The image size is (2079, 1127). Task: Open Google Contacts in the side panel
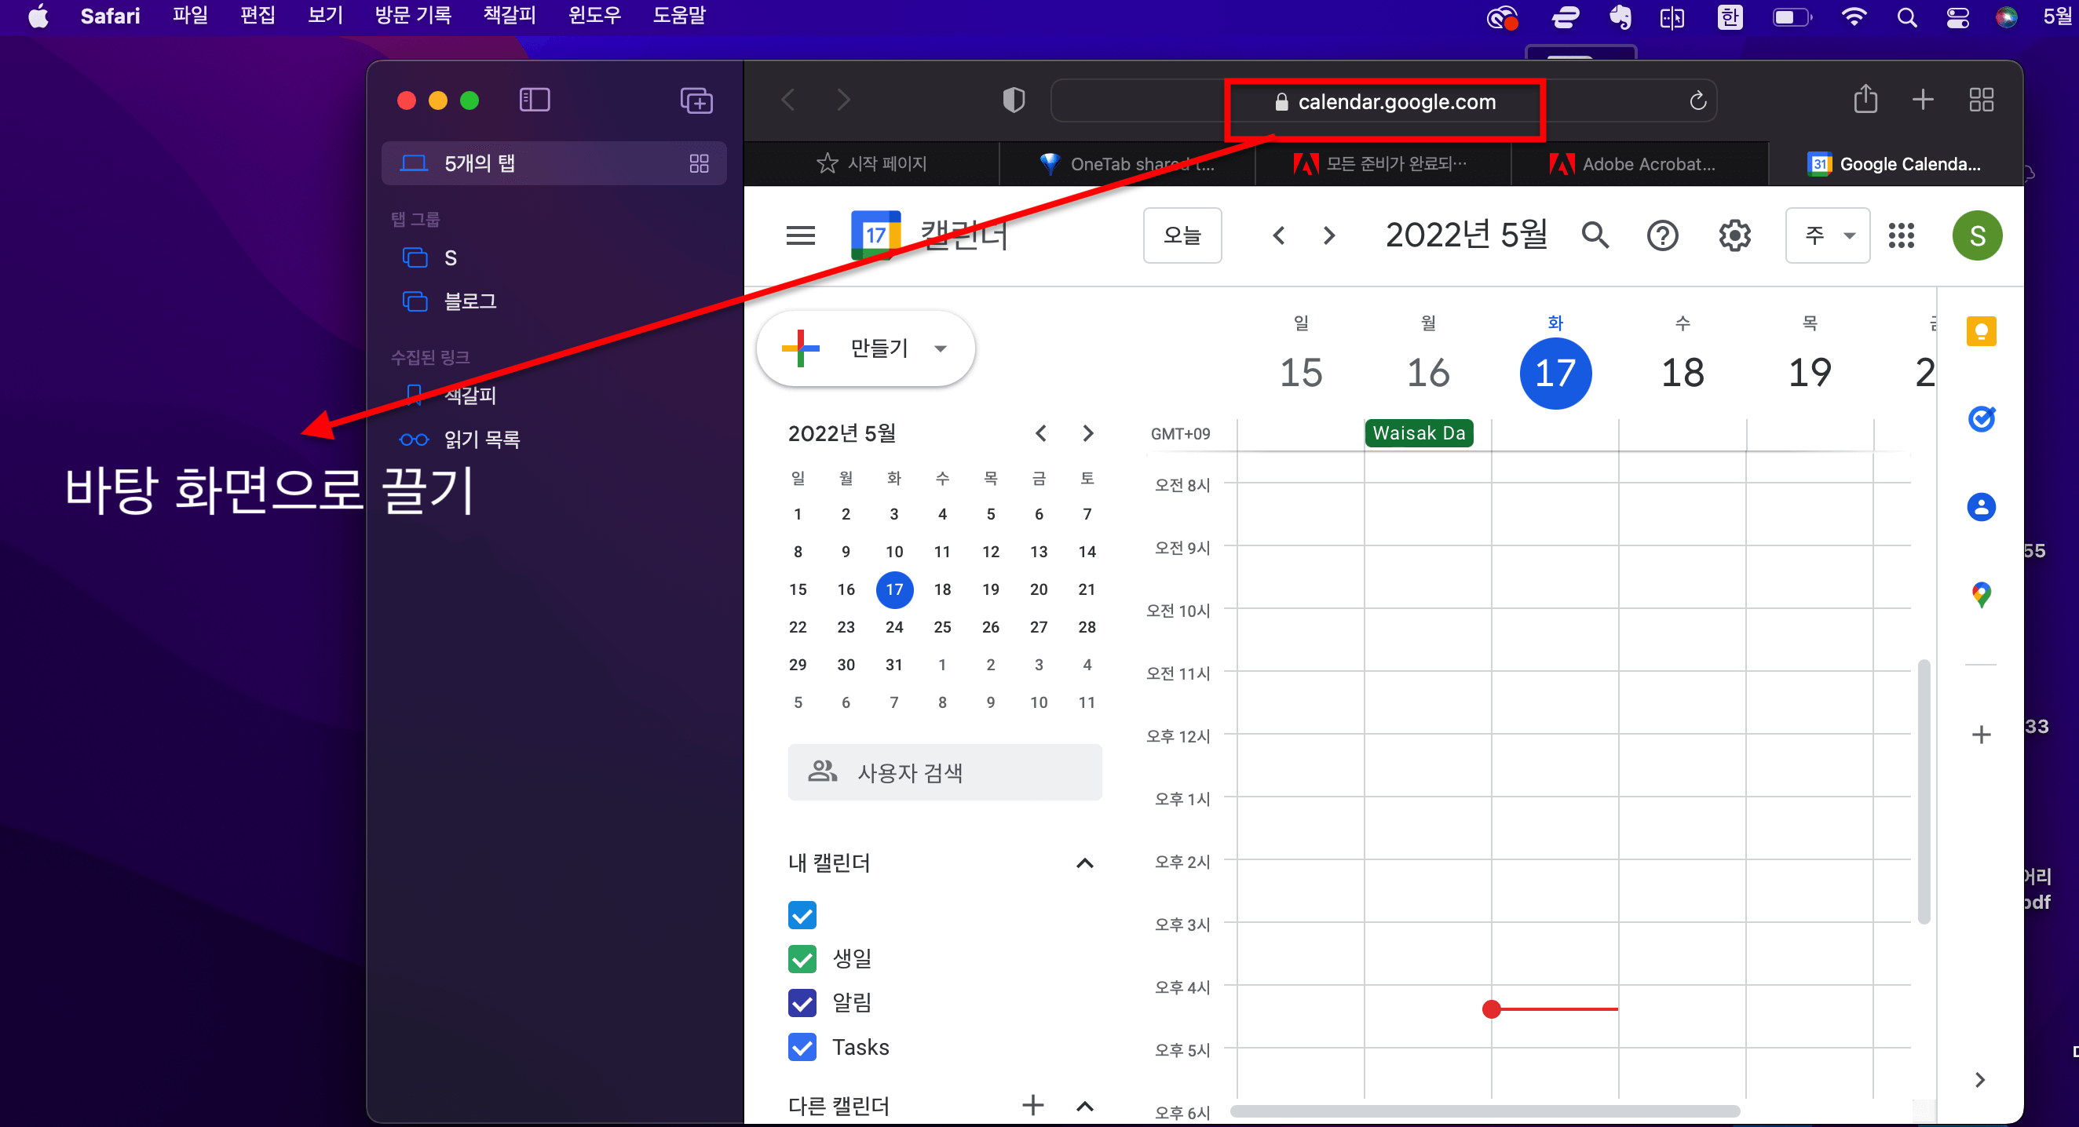tap(1982, 507)
